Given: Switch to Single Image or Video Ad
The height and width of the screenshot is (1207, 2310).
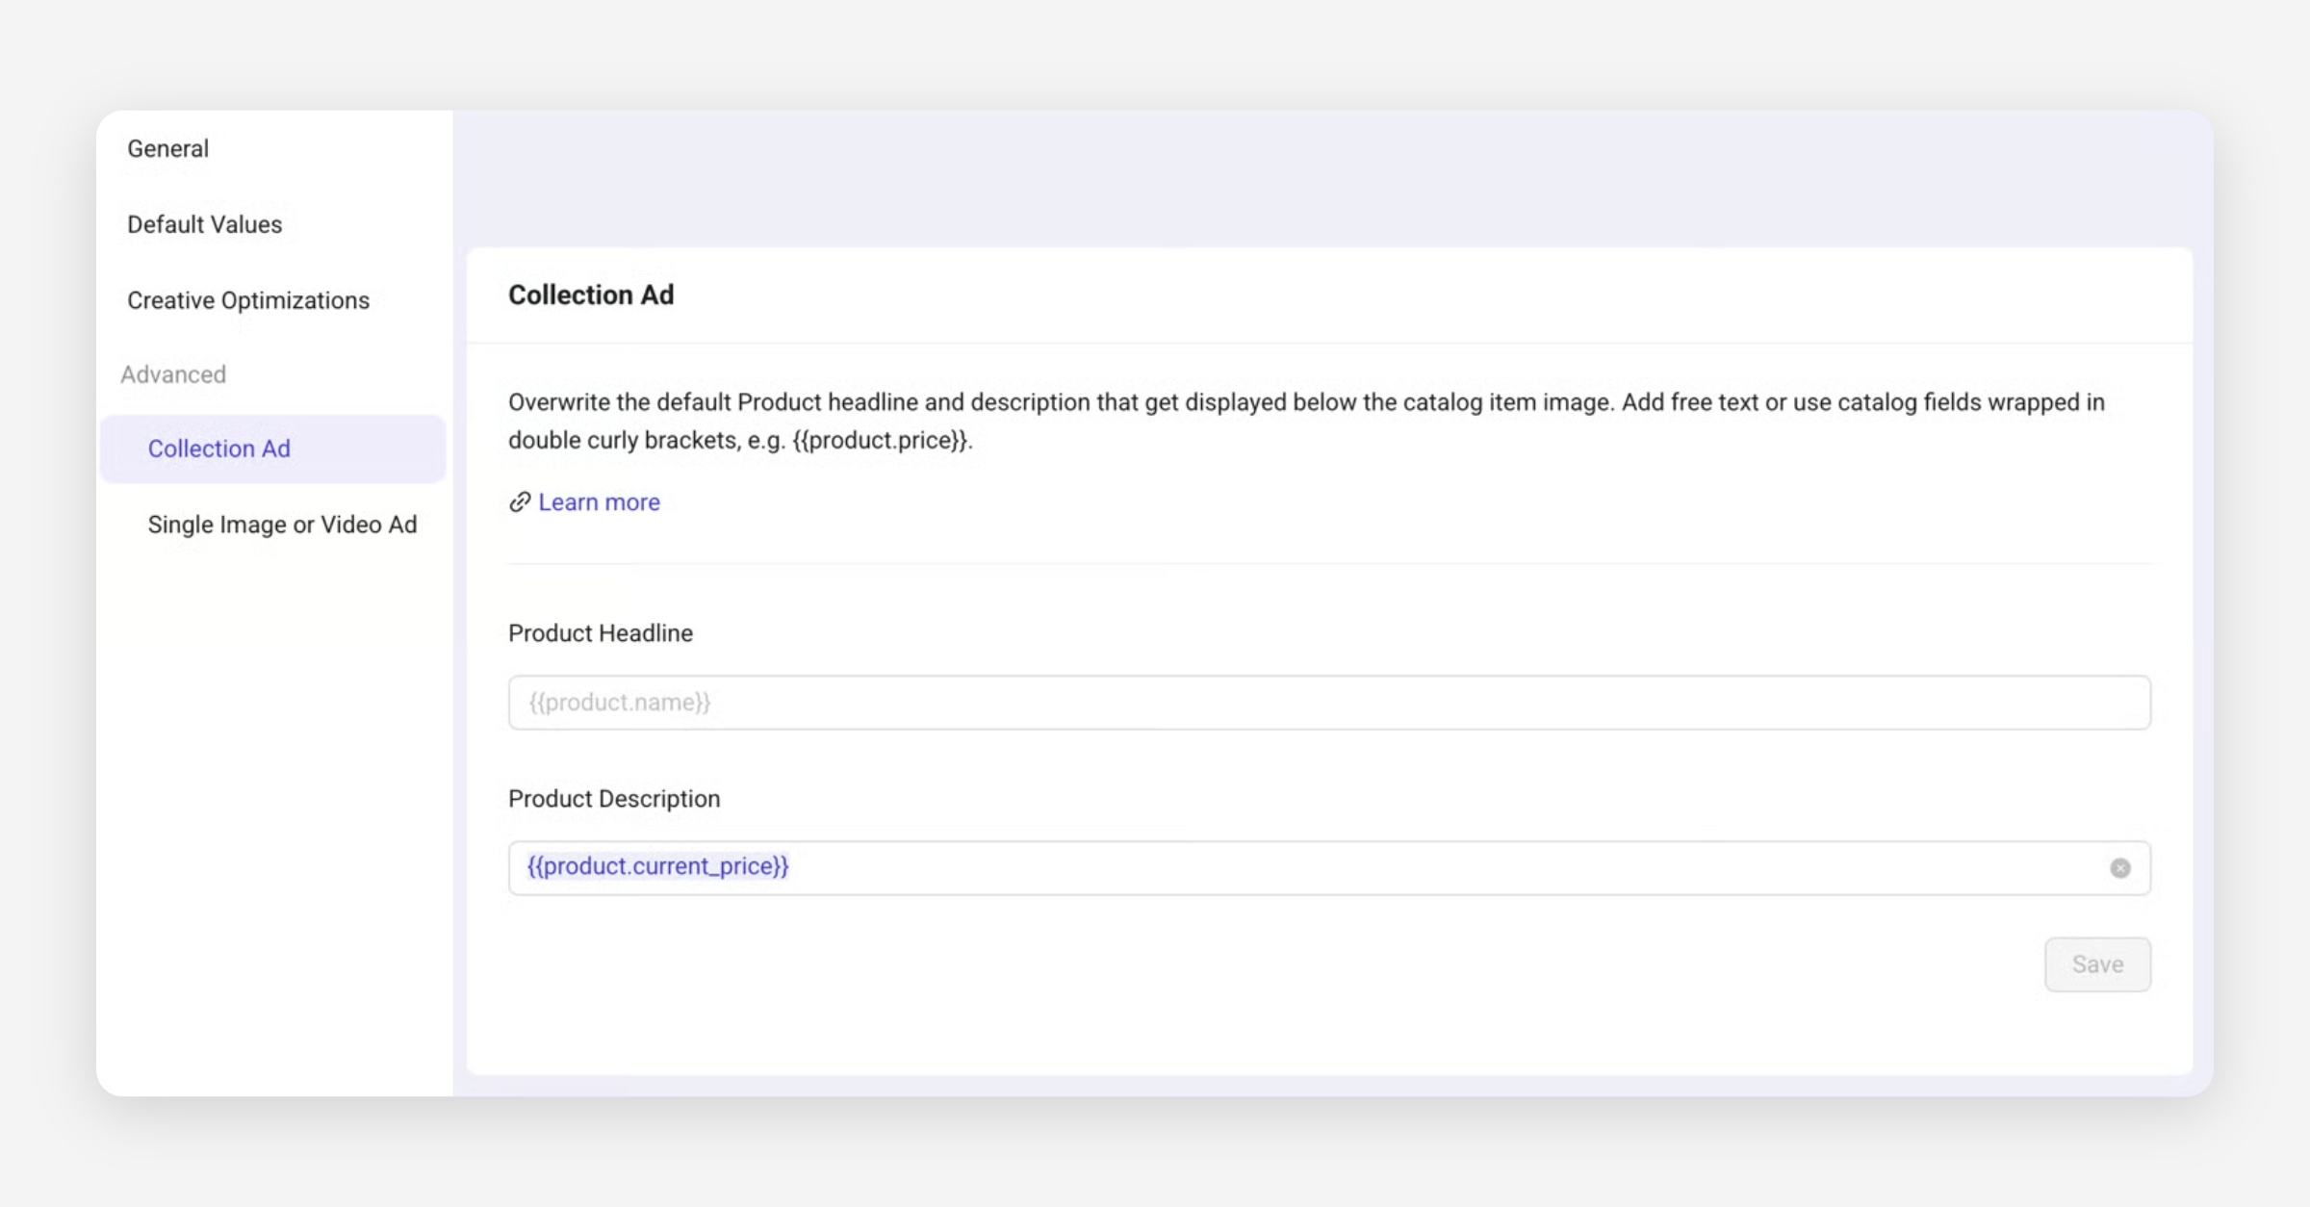Looking at the screenshot, I should click(281, 525).
